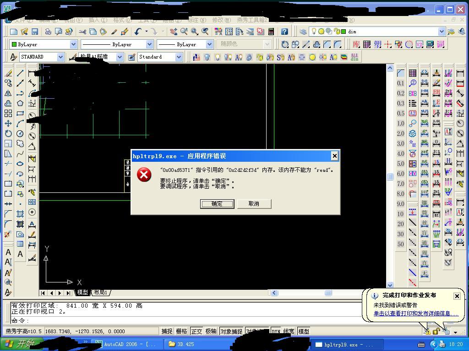Viewport: 469px width, 351px height.
Task: Open the 插入(I) menu
Action: click(x=98, y=20)
